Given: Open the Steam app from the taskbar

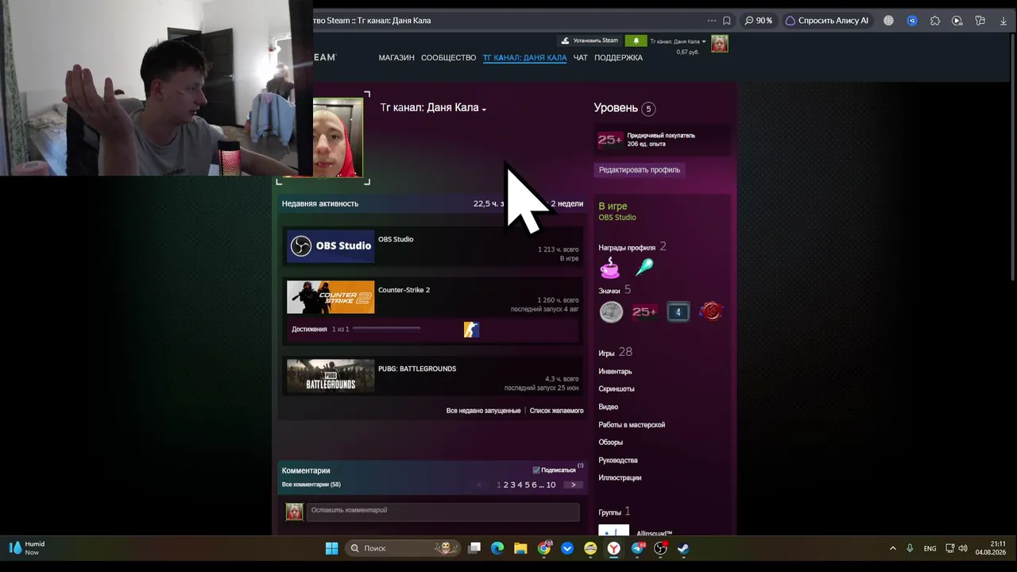Looking at the screenshot, I should tap(683, 548).
